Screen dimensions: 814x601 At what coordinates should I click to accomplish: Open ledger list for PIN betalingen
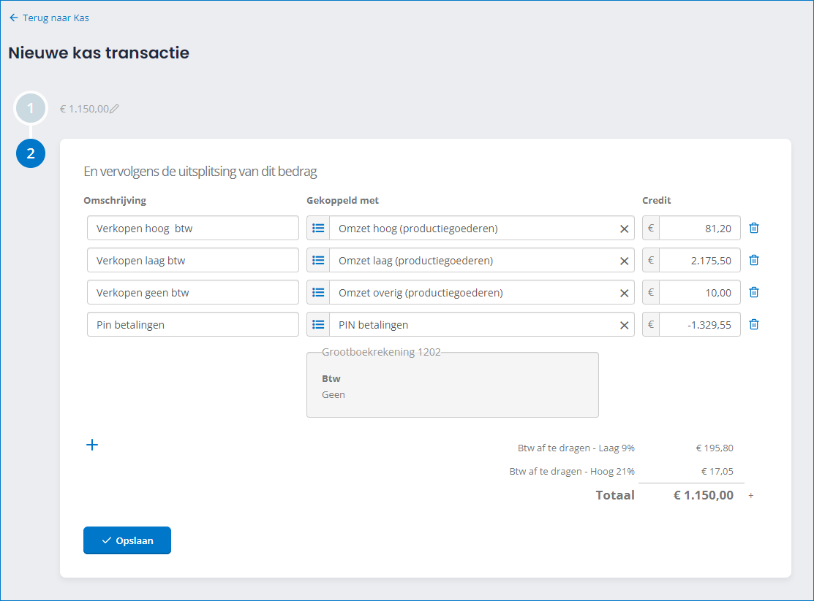click(318, 325)
